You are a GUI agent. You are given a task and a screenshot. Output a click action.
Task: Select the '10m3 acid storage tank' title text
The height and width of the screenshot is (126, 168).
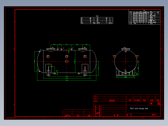coord(139,109)
